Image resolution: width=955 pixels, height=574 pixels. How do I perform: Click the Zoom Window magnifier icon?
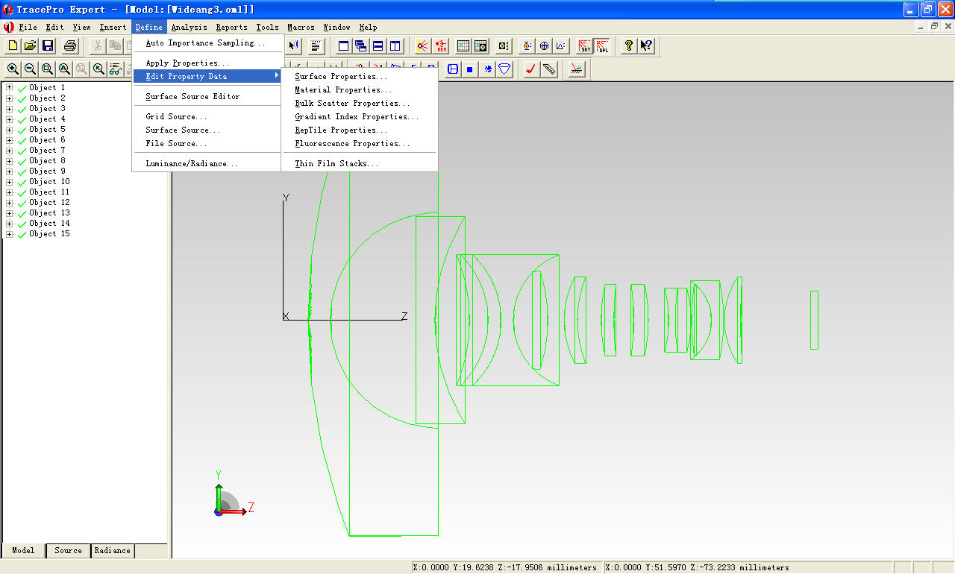click(x=47, y=69)
